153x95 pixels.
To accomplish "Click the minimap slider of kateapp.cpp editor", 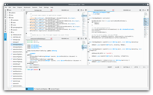I will coord(84,16).
